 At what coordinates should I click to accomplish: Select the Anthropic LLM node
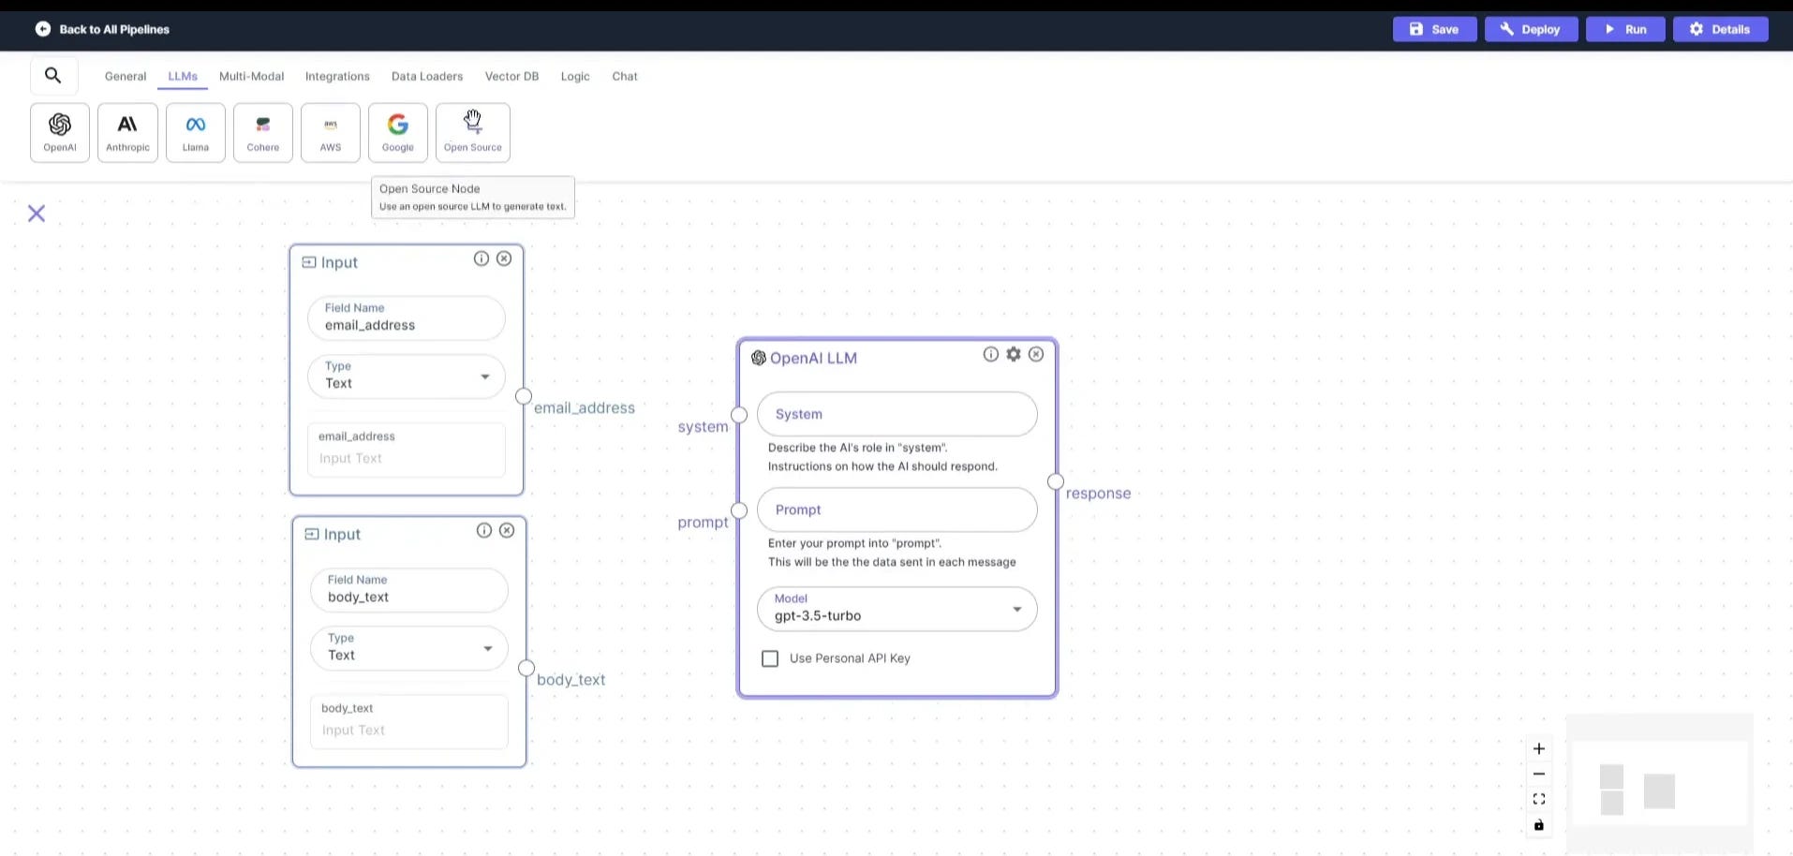(x=126, y=132)
